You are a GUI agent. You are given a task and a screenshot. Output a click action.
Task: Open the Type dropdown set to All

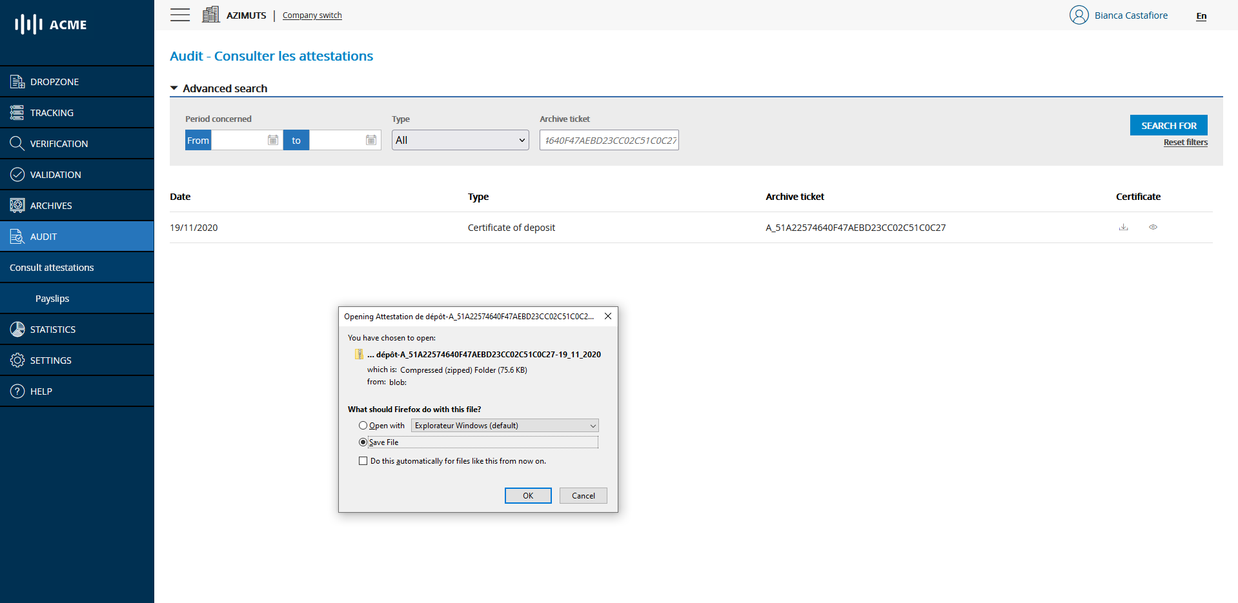click(x=460, y=140)
